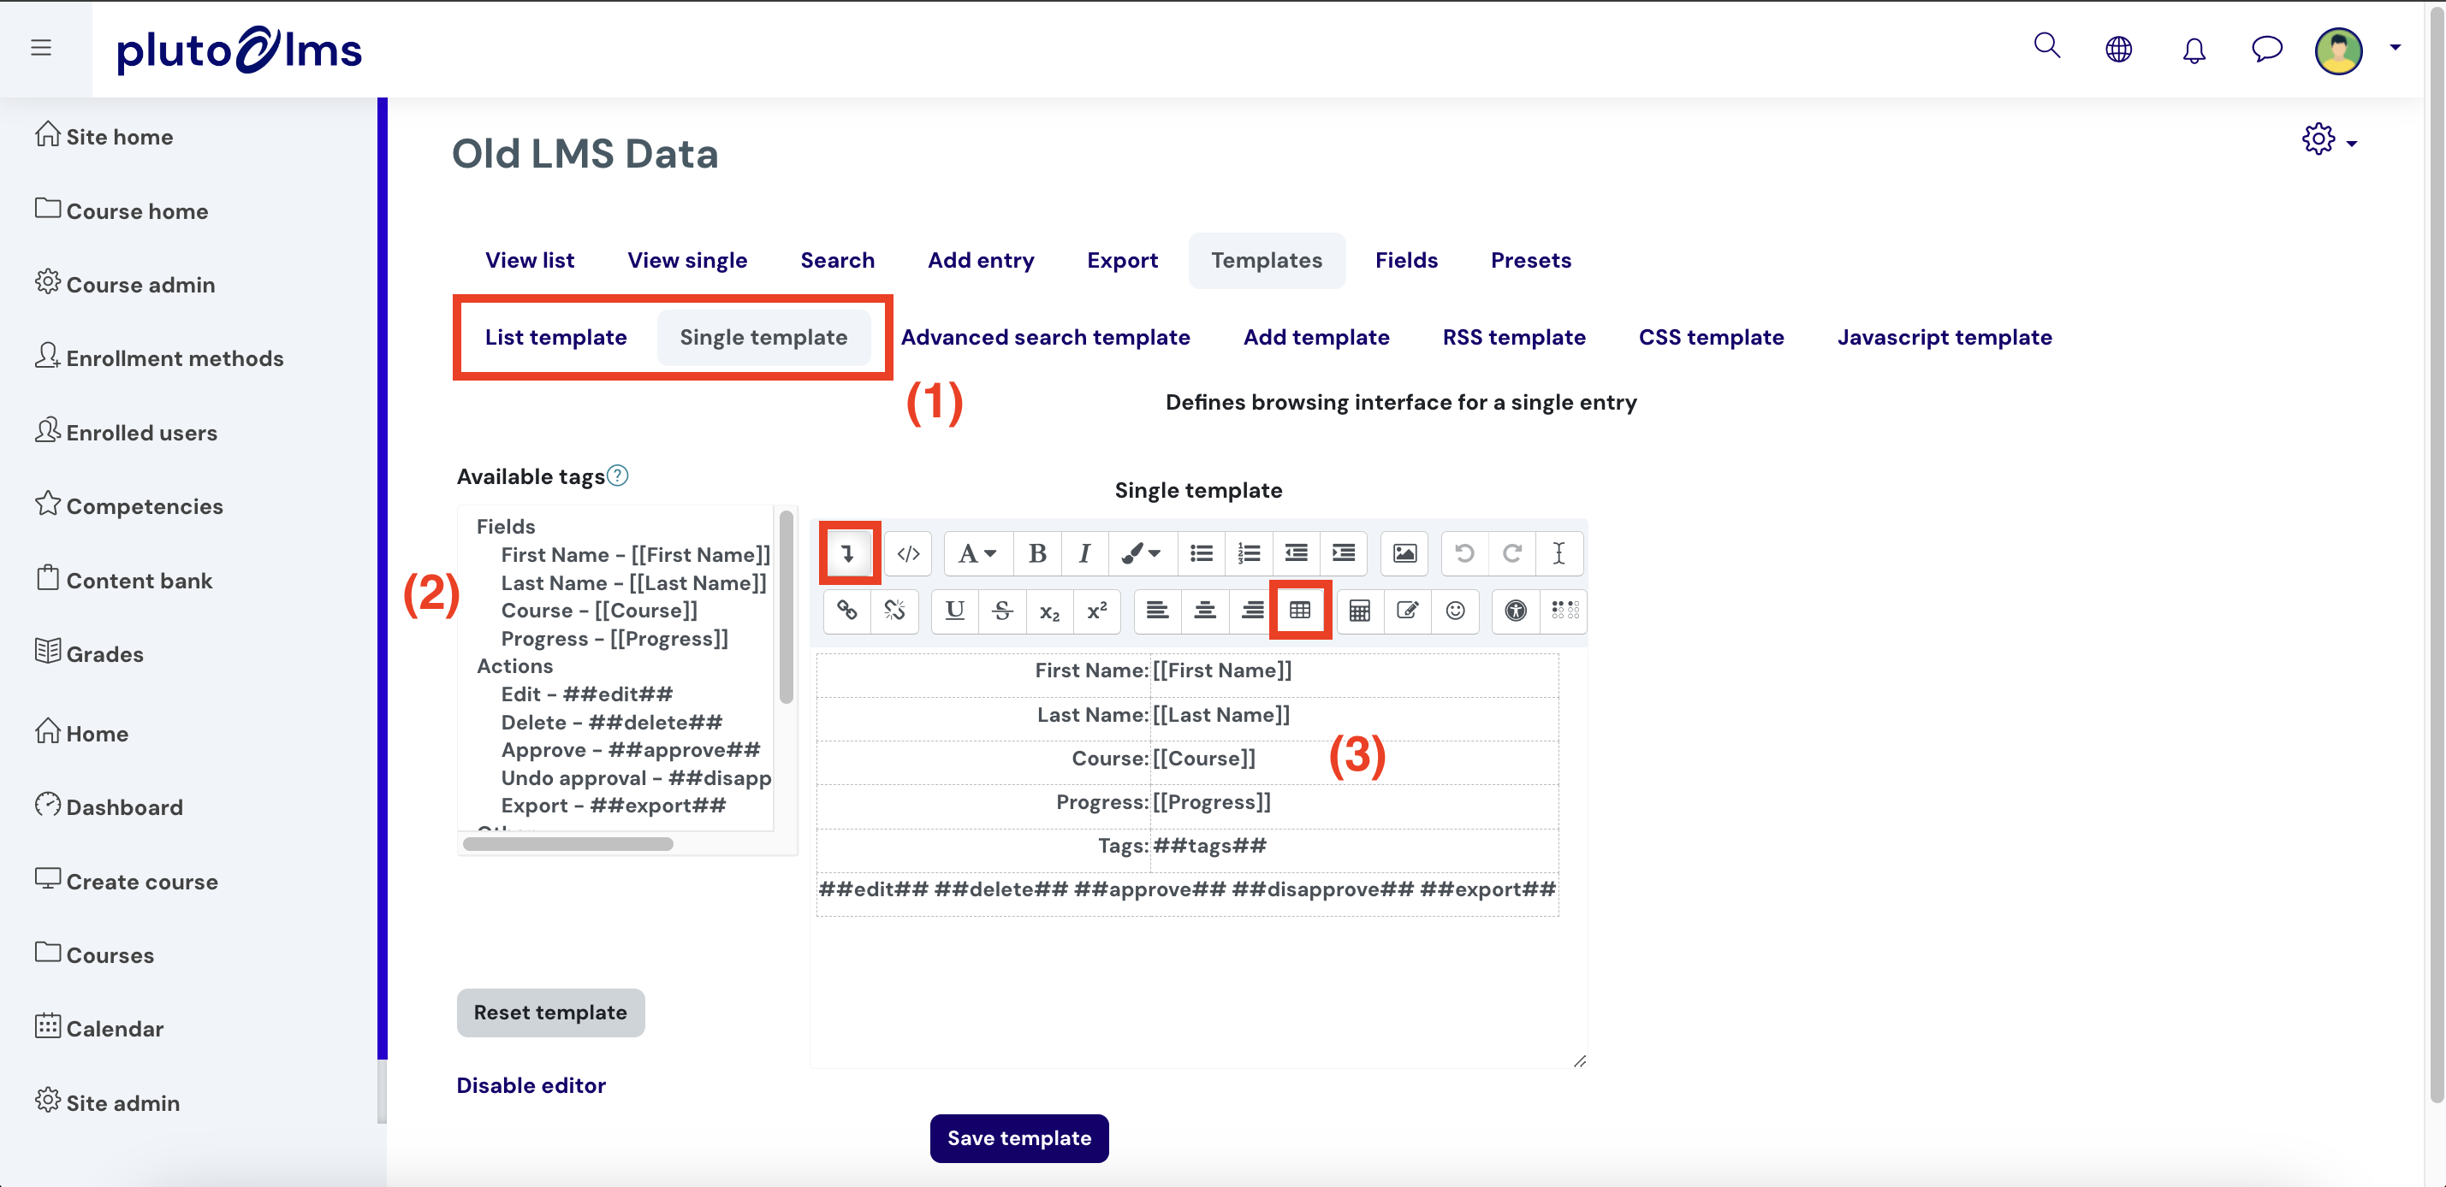
Task: Clear formatting with the cursor icon
Action: (x=1559, y=553)
